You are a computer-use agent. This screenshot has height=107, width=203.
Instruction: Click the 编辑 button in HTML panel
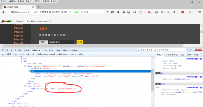[9, 54]
